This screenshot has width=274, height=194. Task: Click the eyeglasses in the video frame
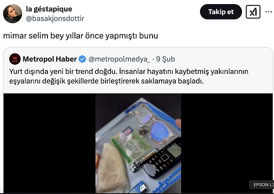[x=152, y=123]
